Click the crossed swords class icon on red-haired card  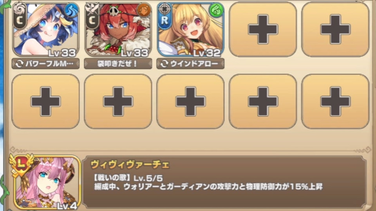[92, 9]
